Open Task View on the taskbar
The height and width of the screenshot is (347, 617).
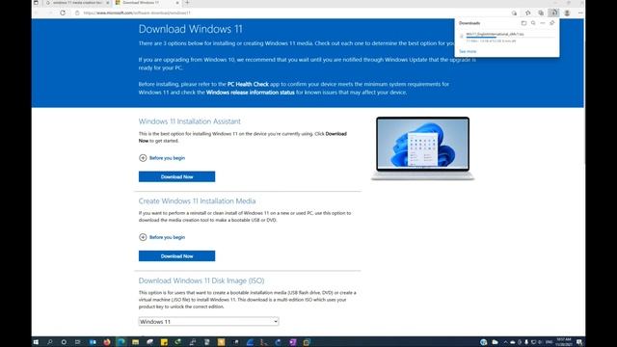pyautogui.click(x=77, y=342)
